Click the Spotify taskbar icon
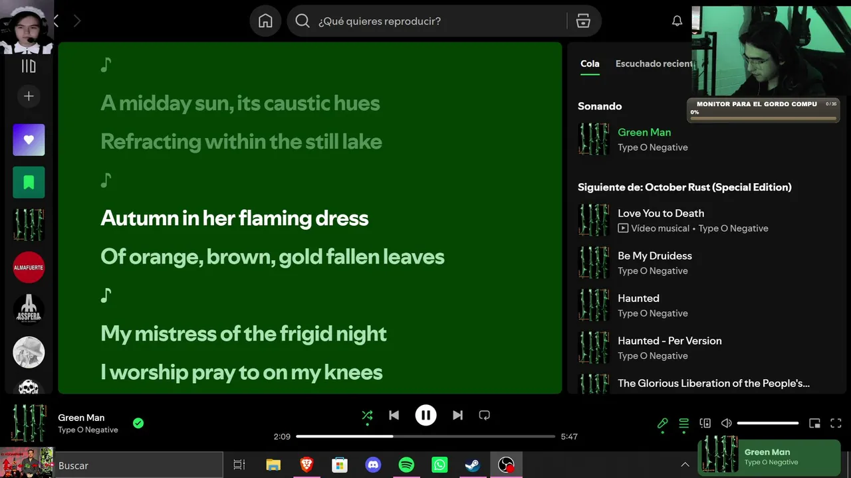This screenshot has width=851, height=478. click(406, 465)
